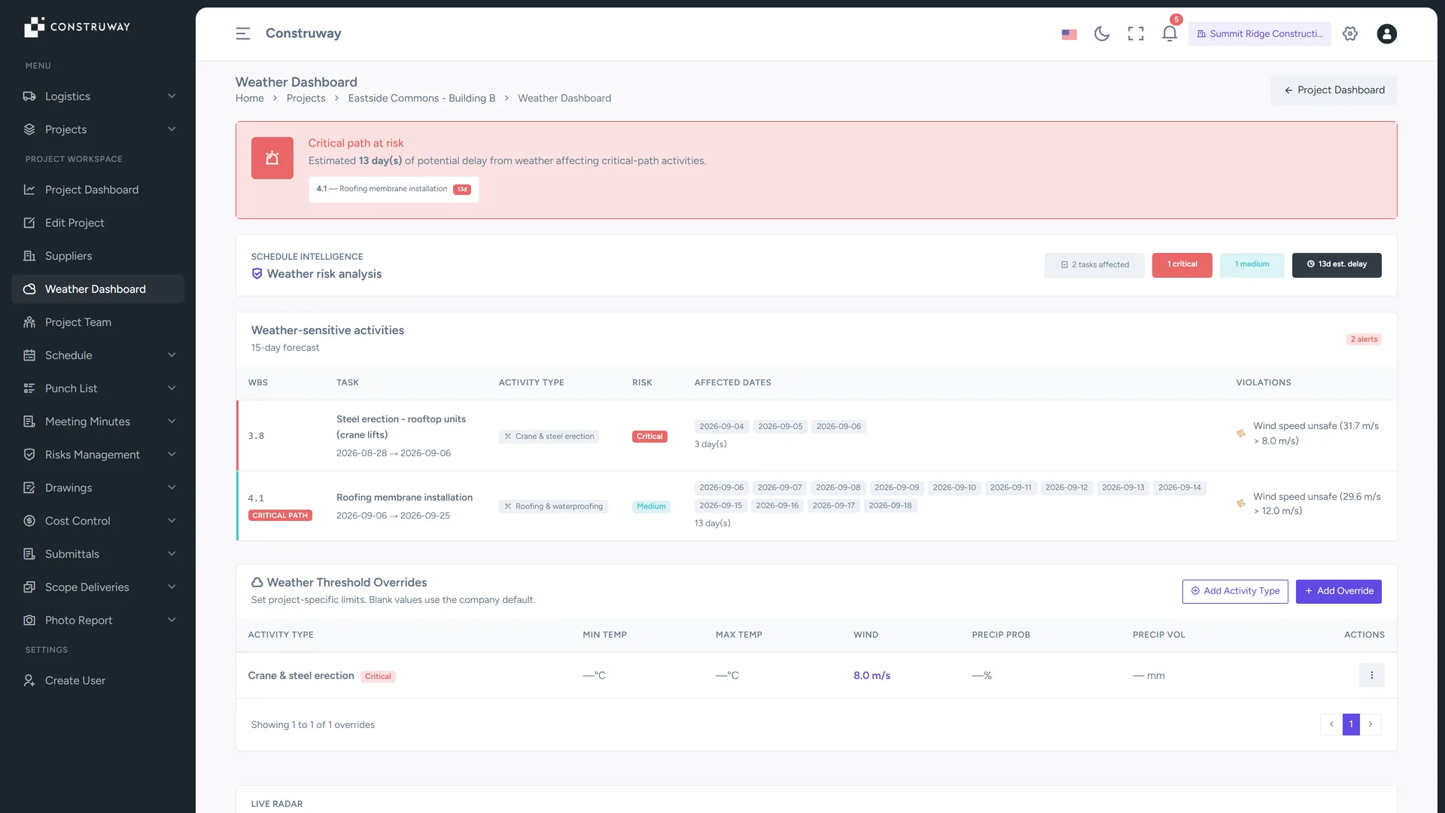Viewport: 1445px width, 813px height.
Task: Open the user profile avatar
Action: 1387,34
